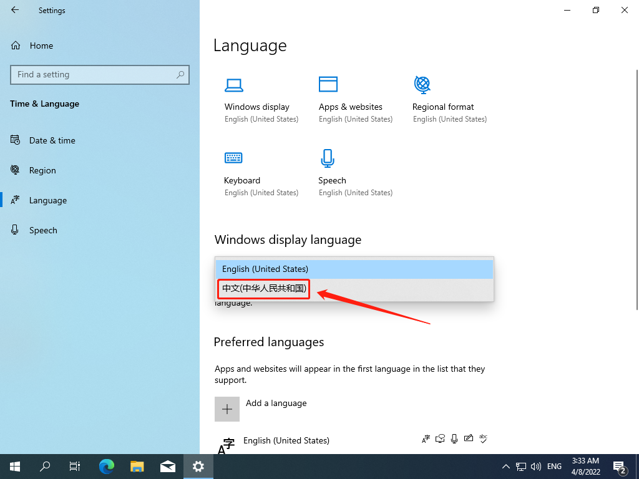
Task: Open Windows display settings via the display icon
Action: click(x=234, y=84)
